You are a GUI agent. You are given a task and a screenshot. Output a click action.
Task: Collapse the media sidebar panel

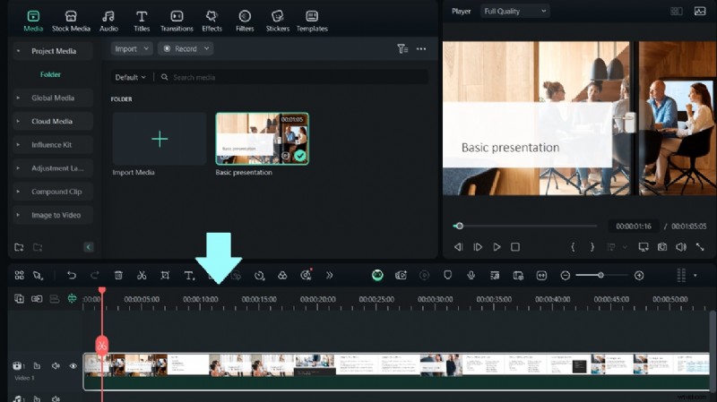click(88, 247)
